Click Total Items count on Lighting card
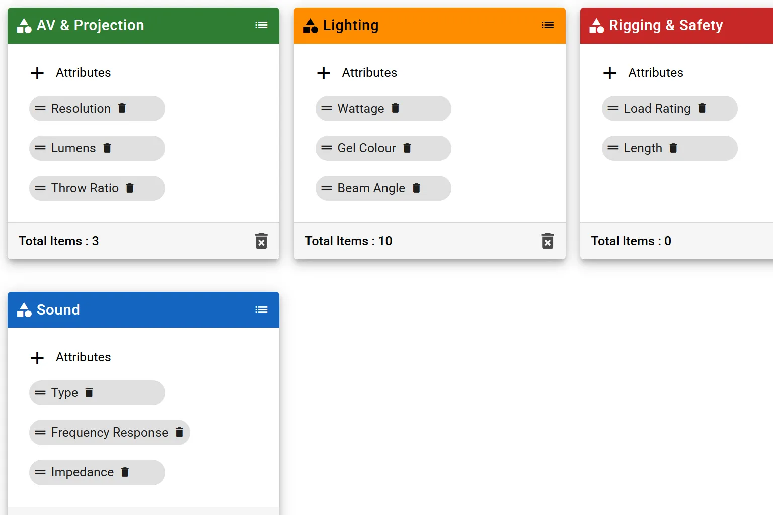 348,241
